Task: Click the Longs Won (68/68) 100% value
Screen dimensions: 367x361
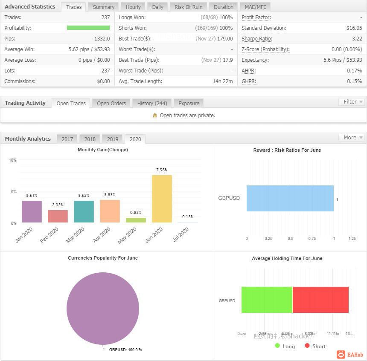Action: click(x=216, y=17)
